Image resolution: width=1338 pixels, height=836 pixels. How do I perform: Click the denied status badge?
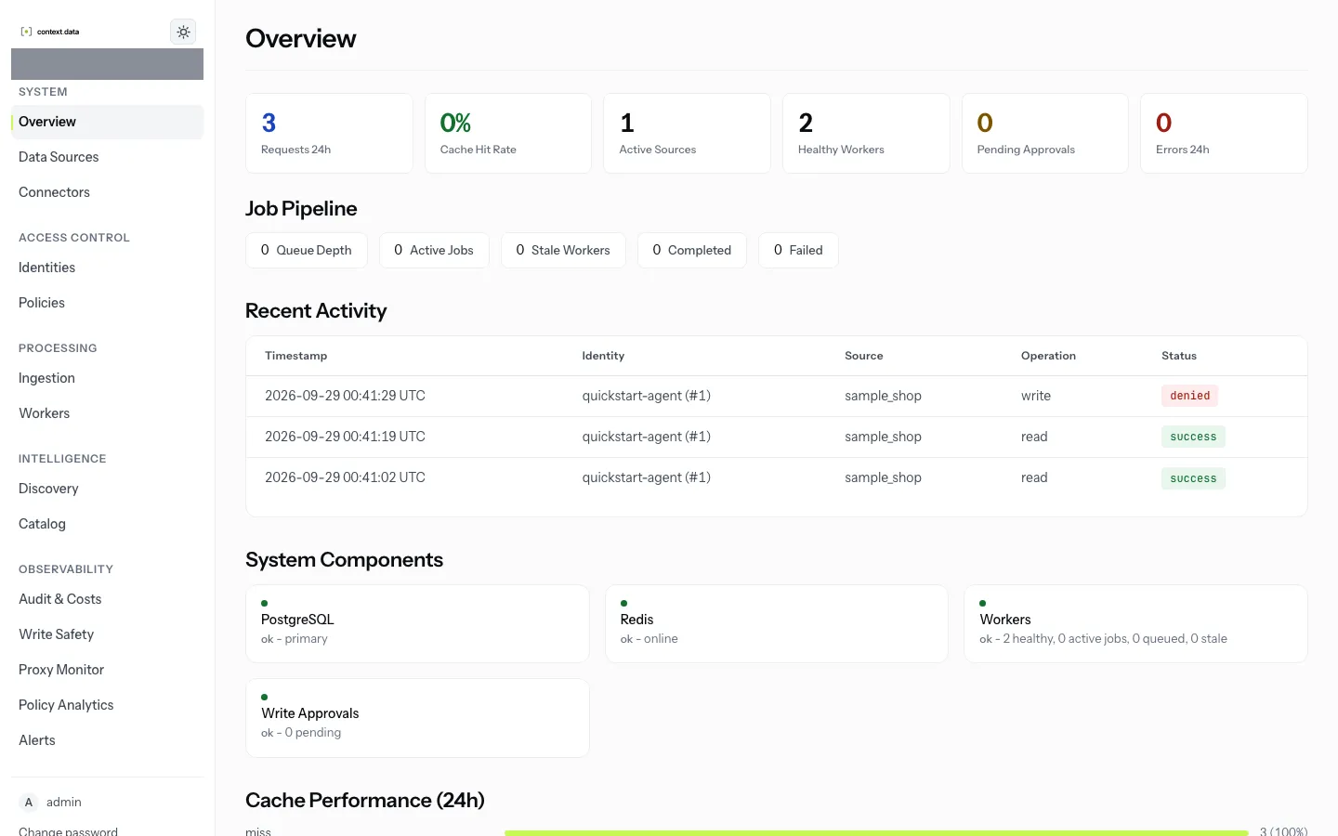(1189, 396)
